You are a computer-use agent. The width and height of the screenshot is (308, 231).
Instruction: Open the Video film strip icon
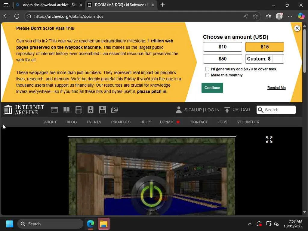pos(79,110)
